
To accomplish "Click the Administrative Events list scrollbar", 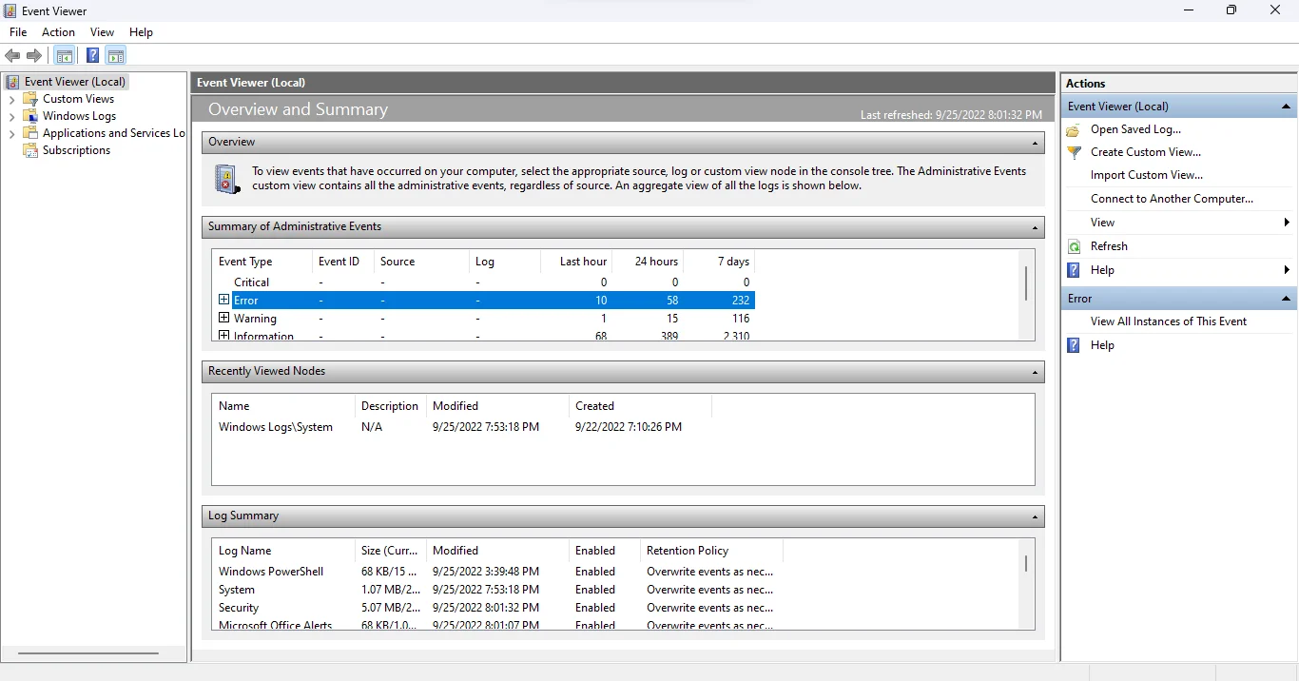I will 1026,283.
